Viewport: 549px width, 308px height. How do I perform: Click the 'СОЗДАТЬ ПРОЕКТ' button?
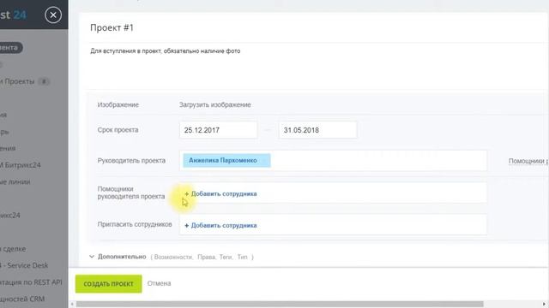(x=109, y=284)
